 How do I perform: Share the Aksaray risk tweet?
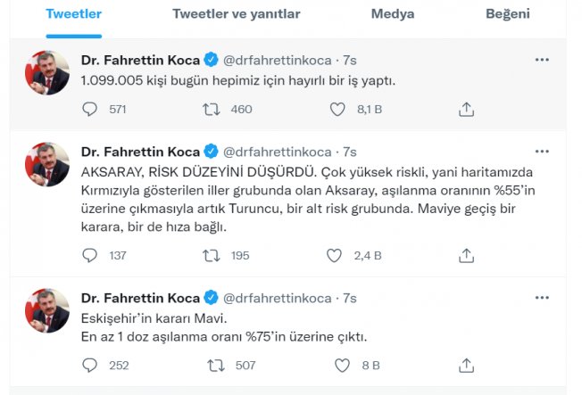(466, 256)
